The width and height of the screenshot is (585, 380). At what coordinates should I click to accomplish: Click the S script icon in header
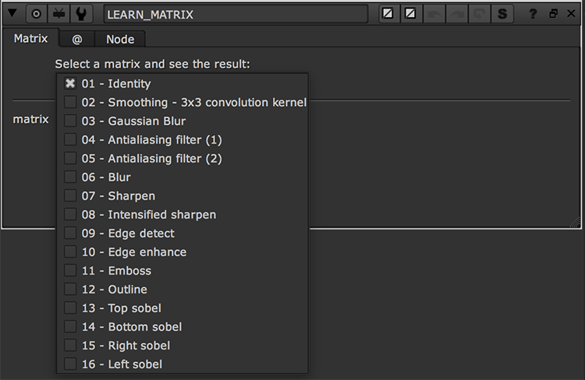point(502,14)
